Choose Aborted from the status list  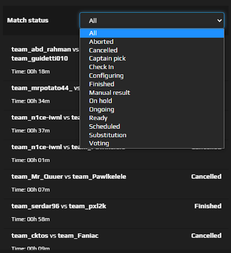click(x=152, y=42)
